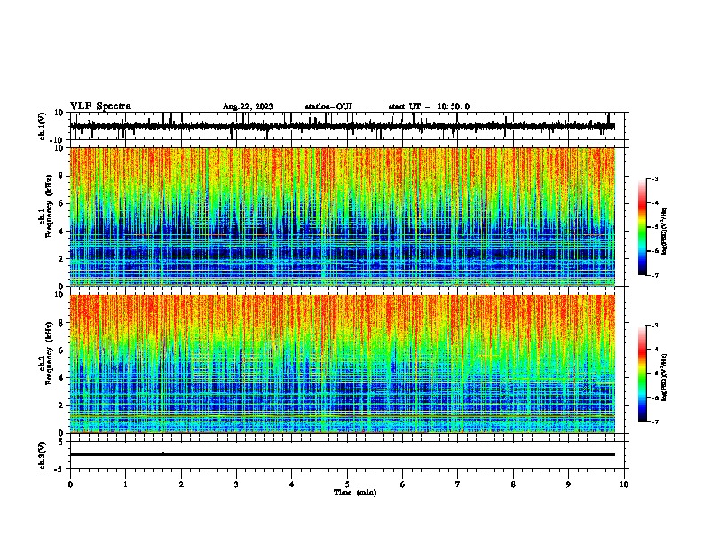Select the "Aug.22, 2023" date label

[248, 106]
